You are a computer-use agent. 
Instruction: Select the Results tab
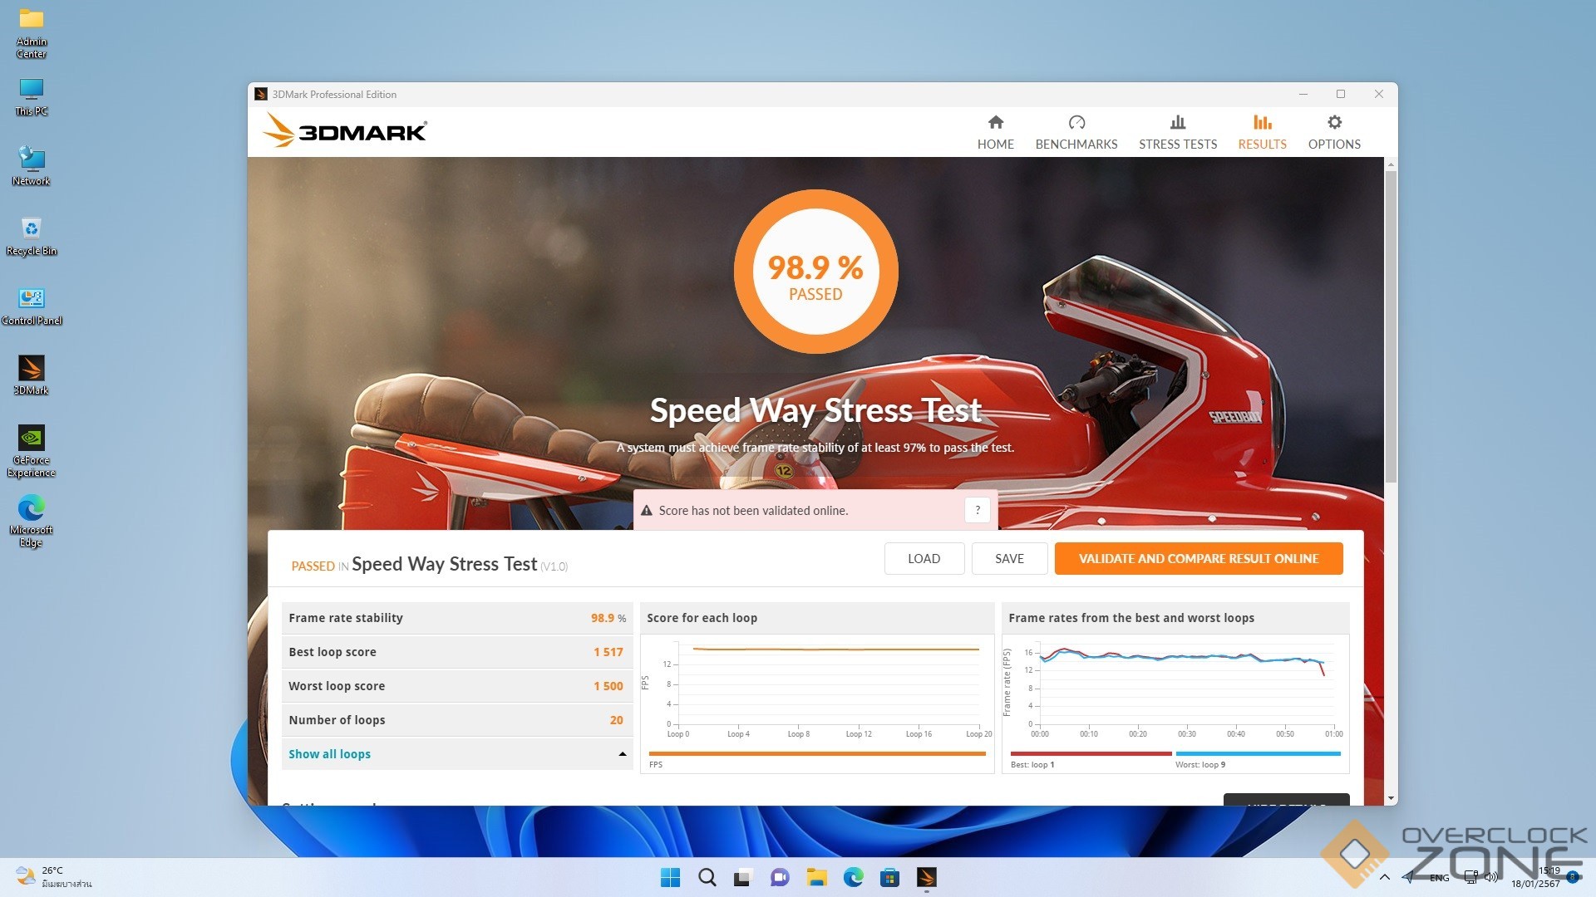coord(1262,132)
